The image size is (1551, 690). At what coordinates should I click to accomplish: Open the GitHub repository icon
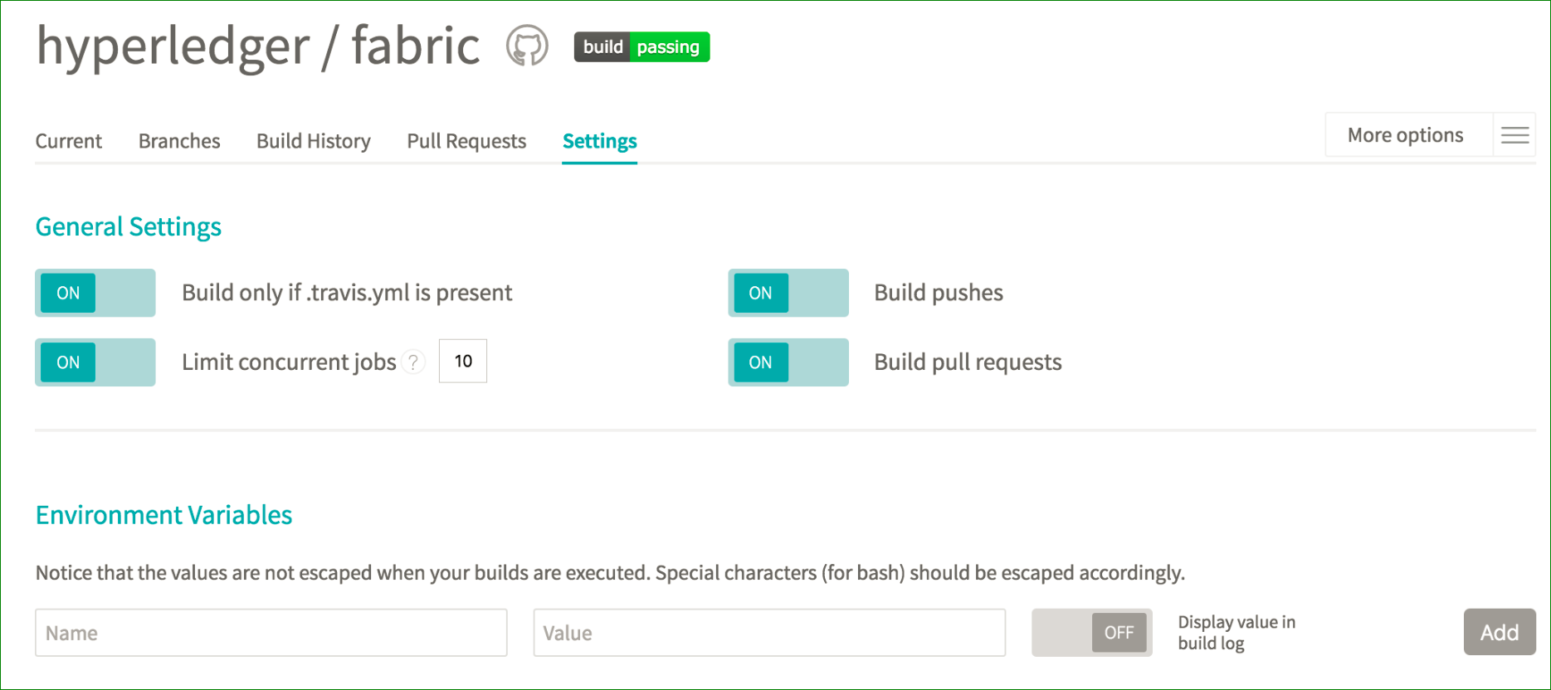tap(527, 46)
